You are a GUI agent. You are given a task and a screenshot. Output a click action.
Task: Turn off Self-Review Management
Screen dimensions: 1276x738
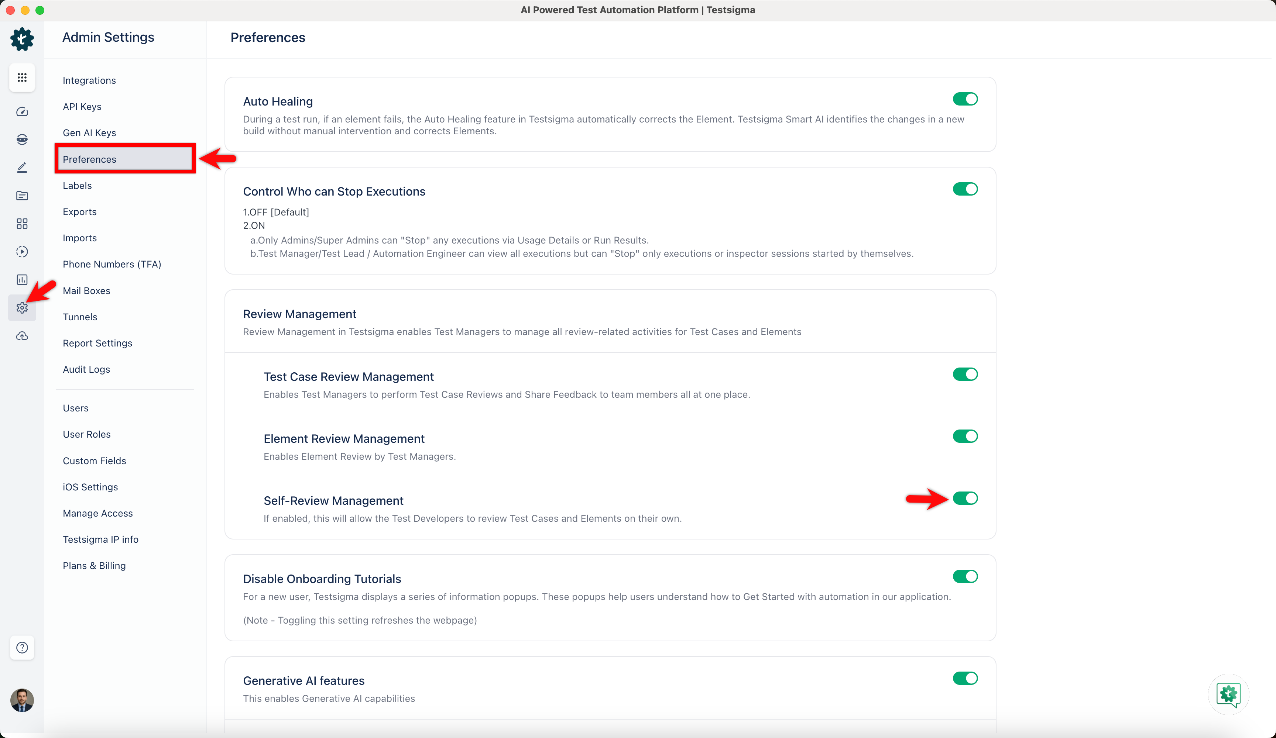[x=965, y=499]
